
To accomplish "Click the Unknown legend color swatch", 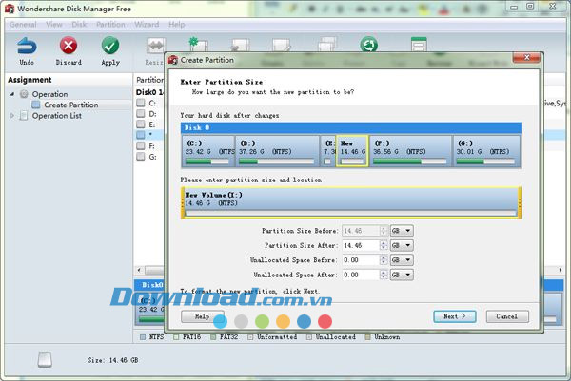I will click(367, 337).
